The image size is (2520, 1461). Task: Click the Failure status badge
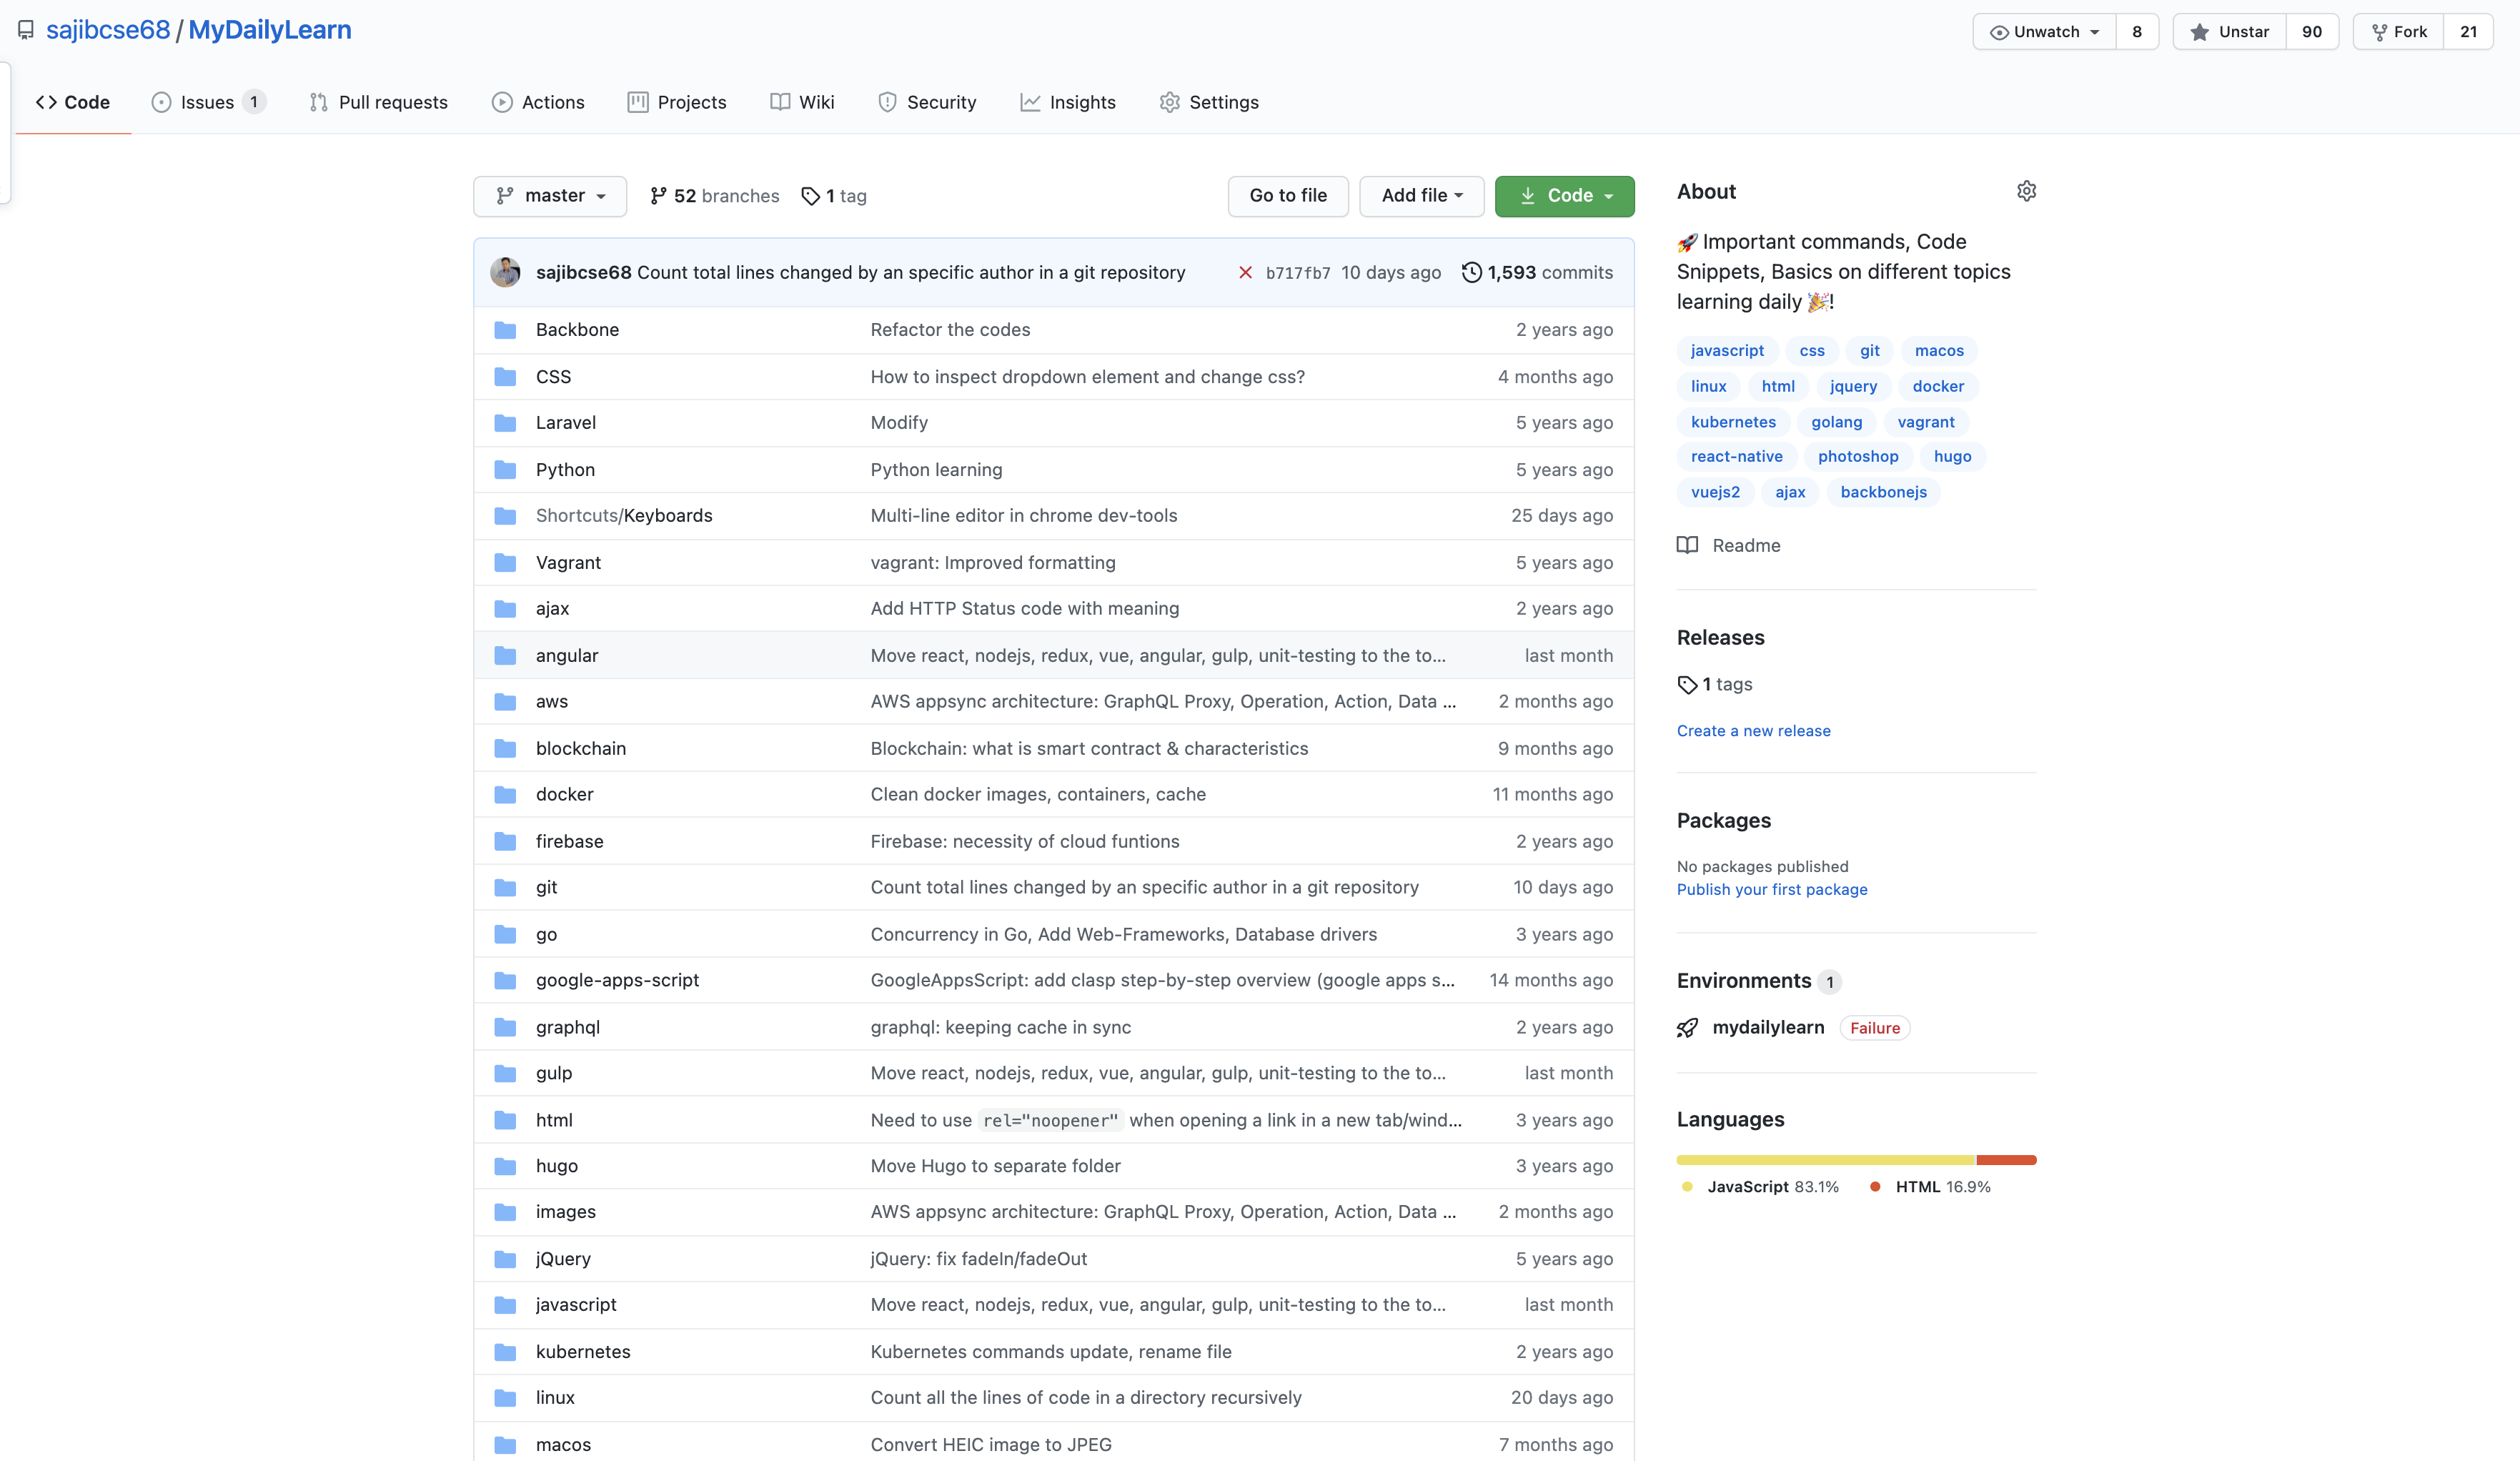pyautogui.click(x=1874, y=1028)
